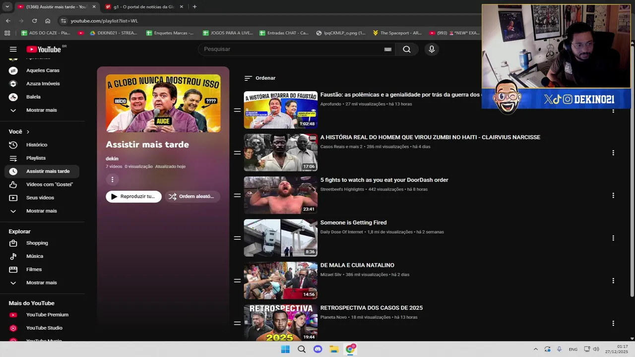
Task: Open the playlist cover image
Action: click(163, 103)
